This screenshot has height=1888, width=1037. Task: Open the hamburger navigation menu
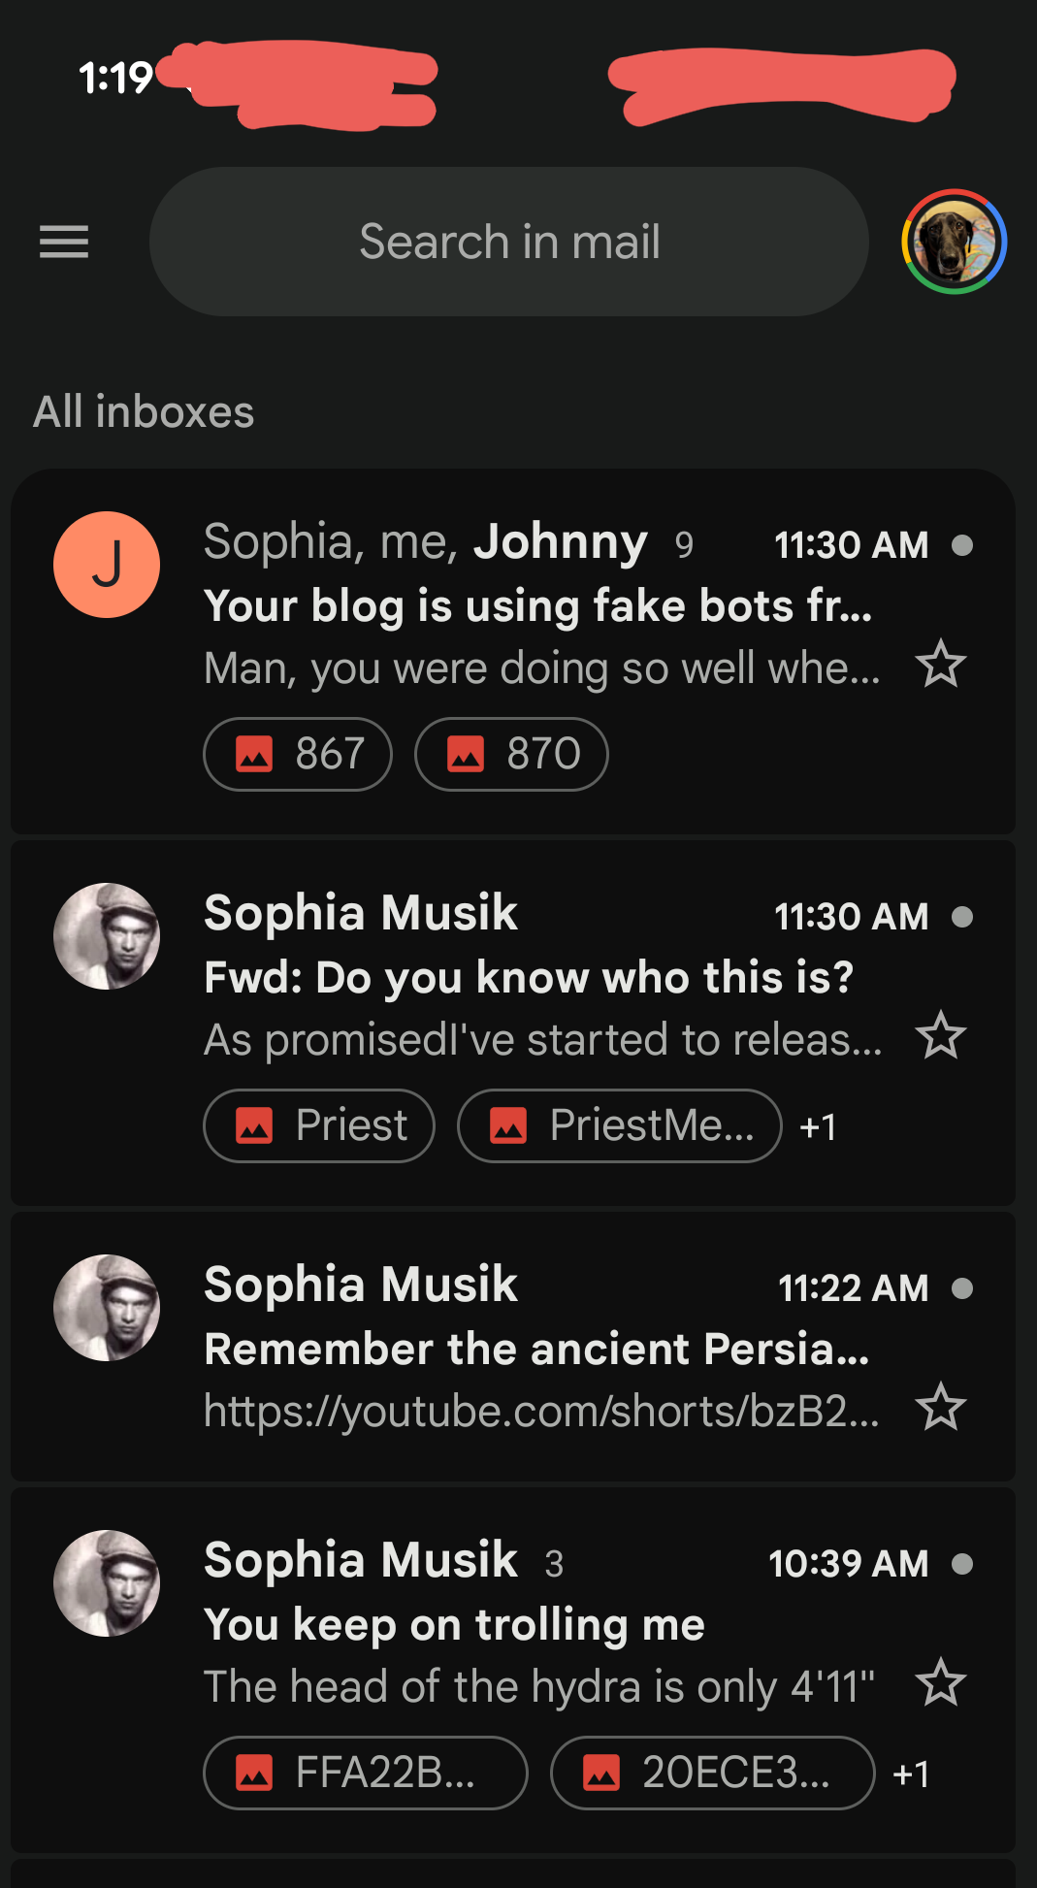pos(64,242)
